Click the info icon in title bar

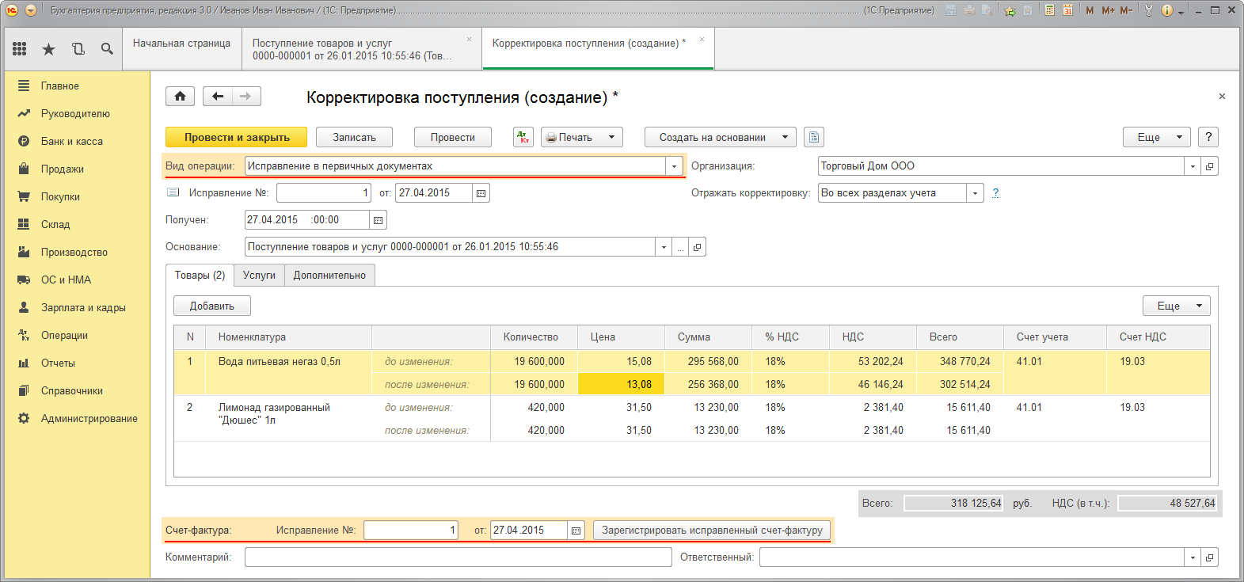tap(1167, 10)
